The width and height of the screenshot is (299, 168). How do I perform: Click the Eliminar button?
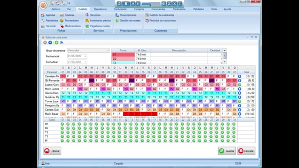click(x=52, y=151)
